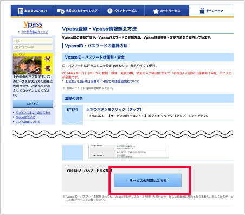Click the red 2014年7月17日 notice text
245x215 pixels.
(x=147, y=75)
